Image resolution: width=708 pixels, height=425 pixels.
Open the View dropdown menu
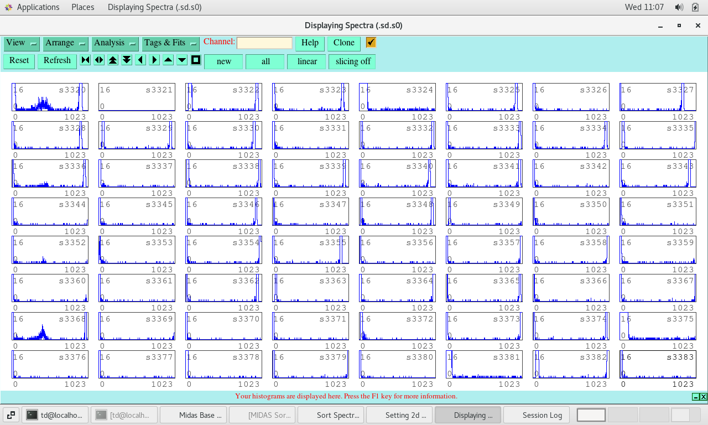pyautogui.click(x=22, y=43)
